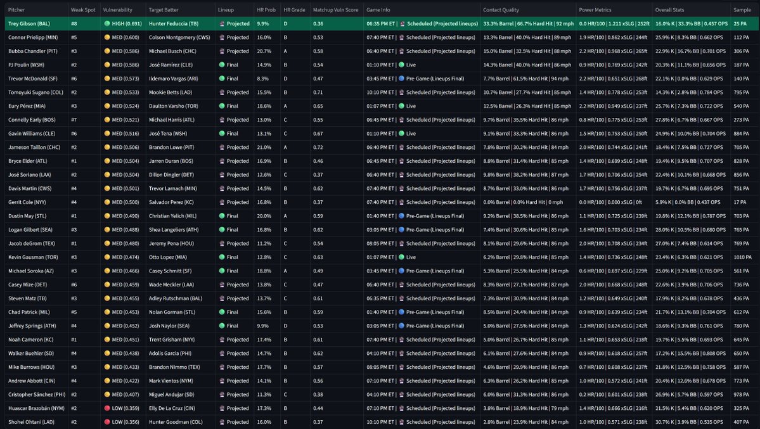
Task: Sort by the HR Prob column header
Action: coord(266,10)
